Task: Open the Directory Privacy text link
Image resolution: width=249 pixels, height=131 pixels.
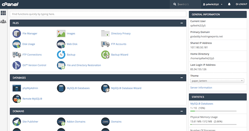Action: click(x=121, y=34)
